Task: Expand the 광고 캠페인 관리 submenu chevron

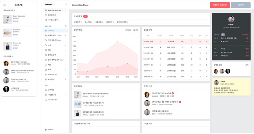Action: (65, 60)
